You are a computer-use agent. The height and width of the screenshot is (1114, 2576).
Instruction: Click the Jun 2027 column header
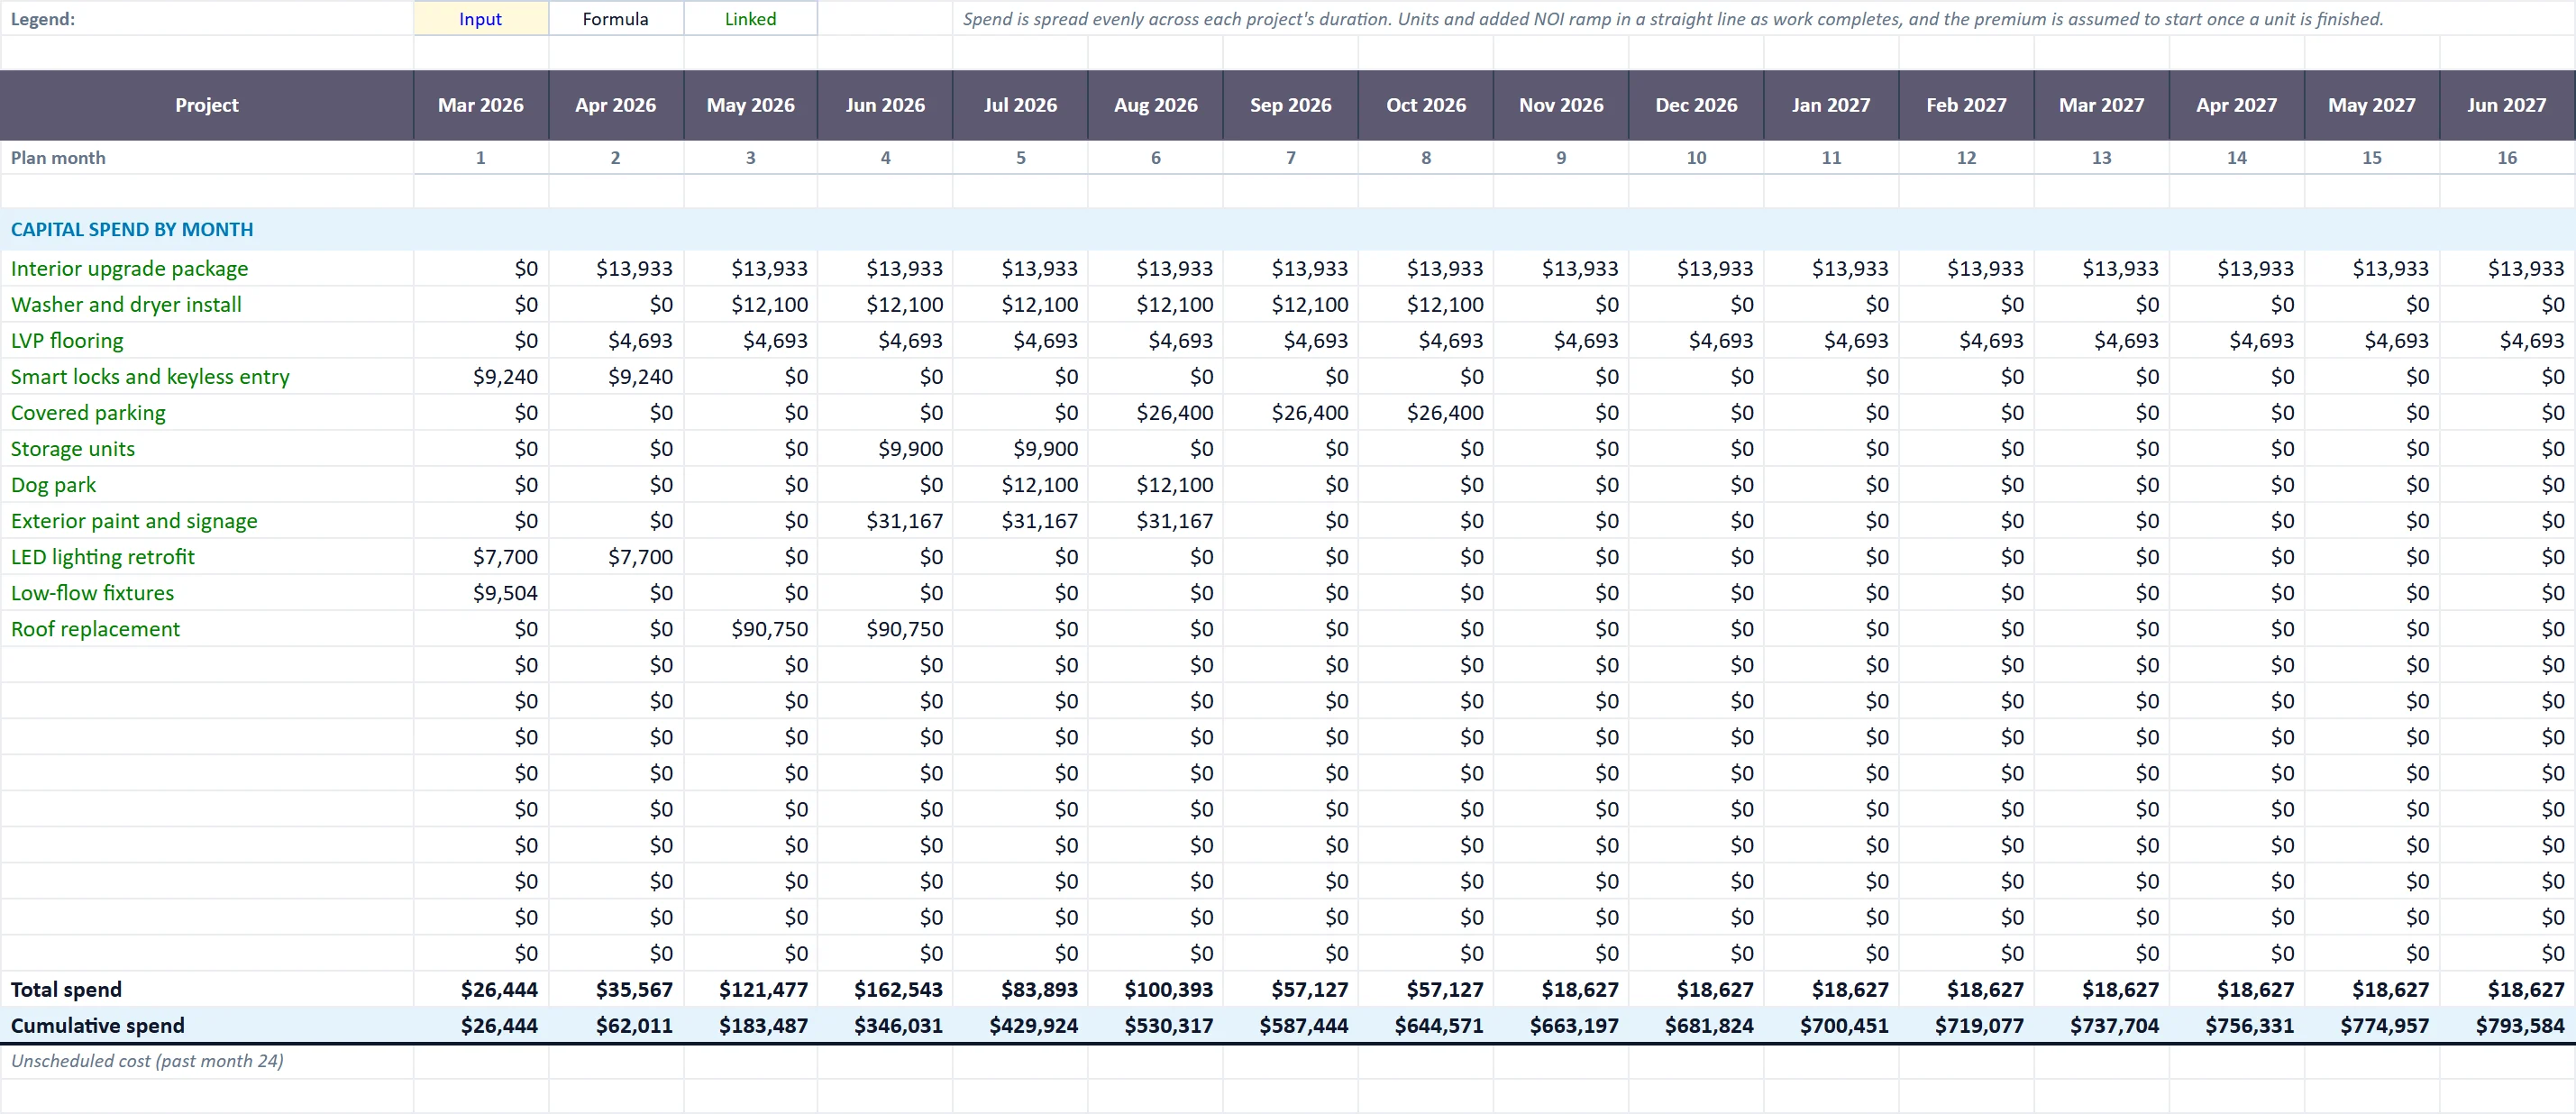(x=2507, y=105)
